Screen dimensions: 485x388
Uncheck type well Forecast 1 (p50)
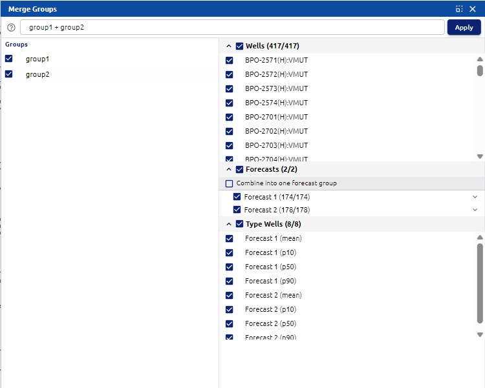point(229,267)
